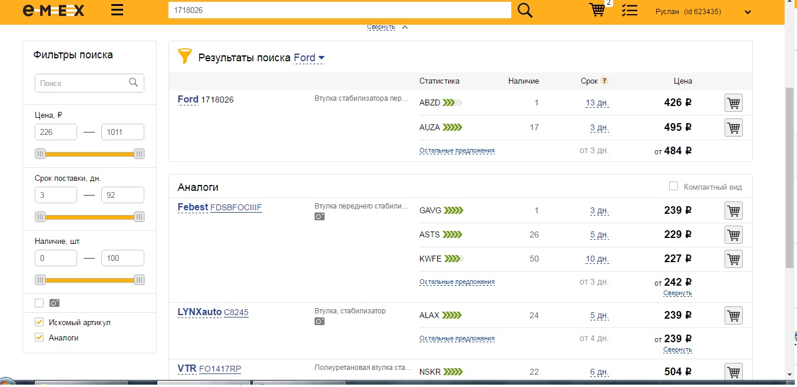Open the hamburger main menu
Viewport: 797px width, 387px height.
click(117, 11)
